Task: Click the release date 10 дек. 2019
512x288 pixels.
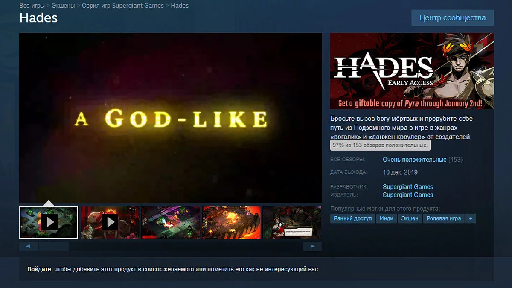Action: pyautogui.click(x=400, y=172)
